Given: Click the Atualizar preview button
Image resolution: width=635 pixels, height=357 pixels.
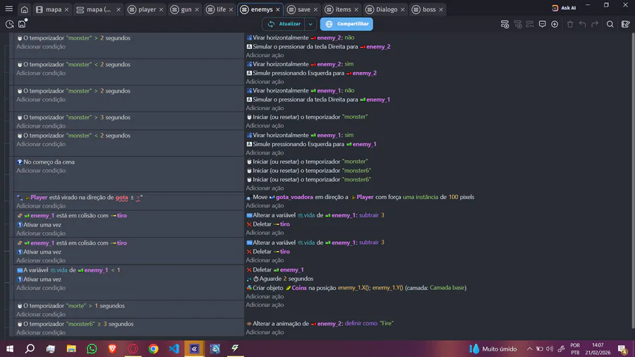Looking at the screenshot, I should click(x=284, y=24).
